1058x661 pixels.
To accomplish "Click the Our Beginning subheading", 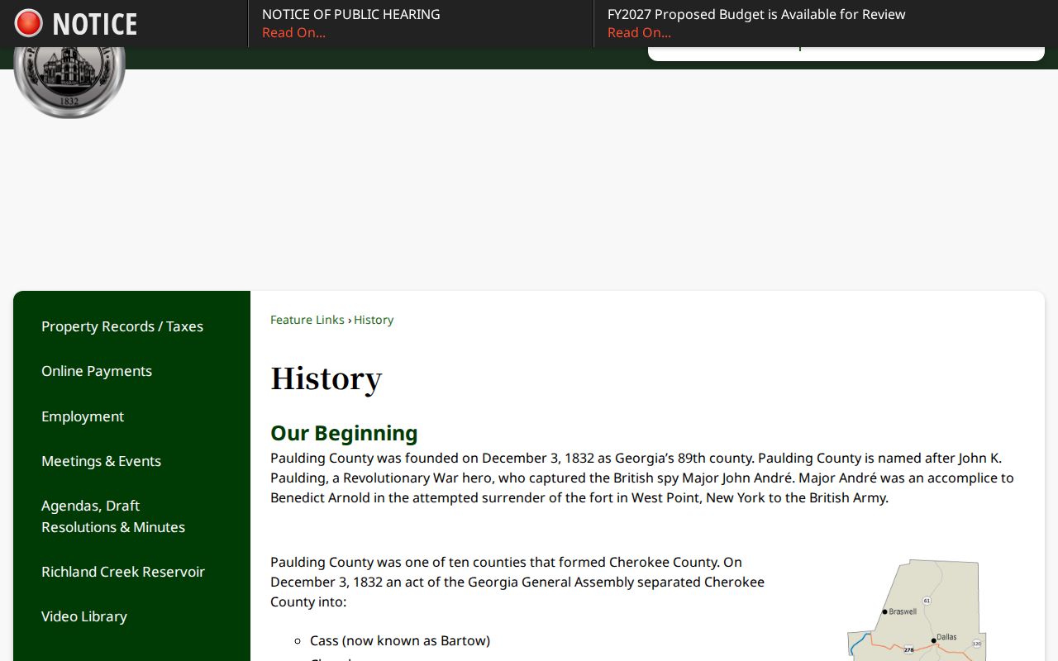I will click(x=344, y=433).
